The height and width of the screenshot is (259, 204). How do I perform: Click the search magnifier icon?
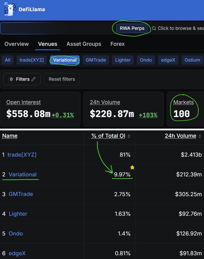coord(154,28)
